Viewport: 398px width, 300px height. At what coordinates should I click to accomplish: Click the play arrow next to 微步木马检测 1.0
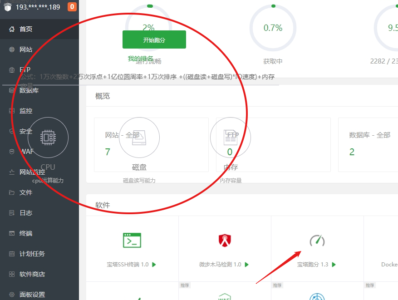(246, 265)
